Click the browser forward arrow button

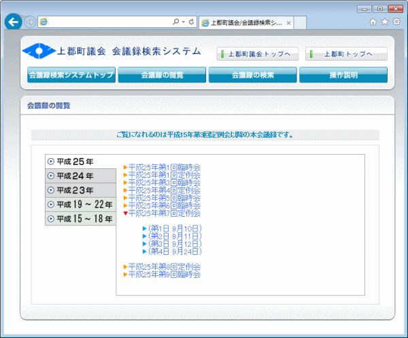tap(30, 22)
